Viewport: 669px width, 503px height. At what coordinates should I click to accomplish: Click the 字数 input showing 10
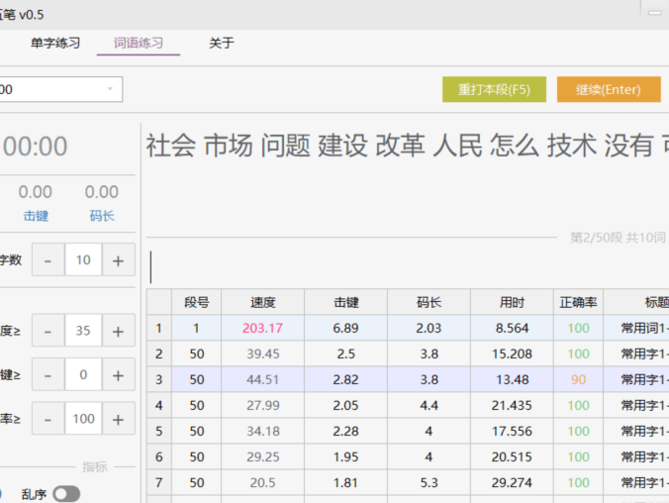[x=83, y=259]
